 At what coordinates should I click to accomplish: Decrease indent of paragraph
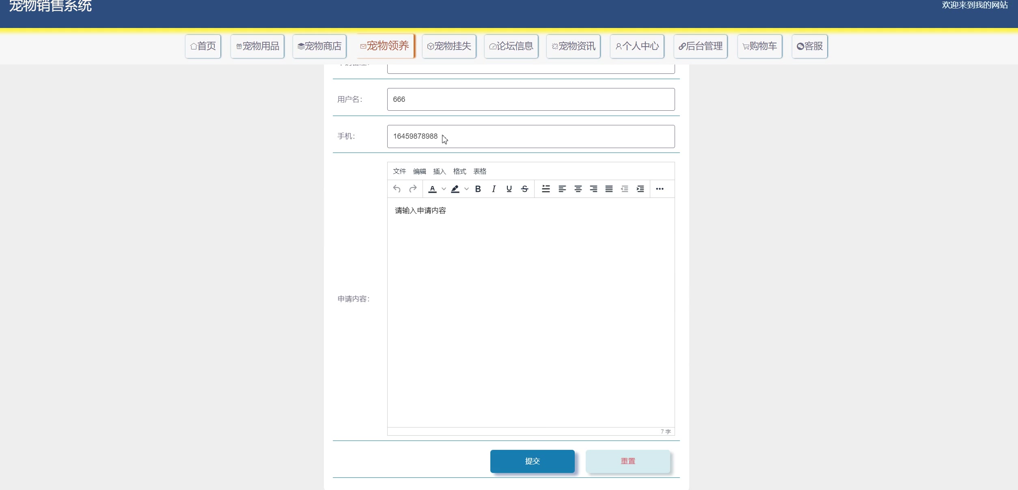coord(625,189)
